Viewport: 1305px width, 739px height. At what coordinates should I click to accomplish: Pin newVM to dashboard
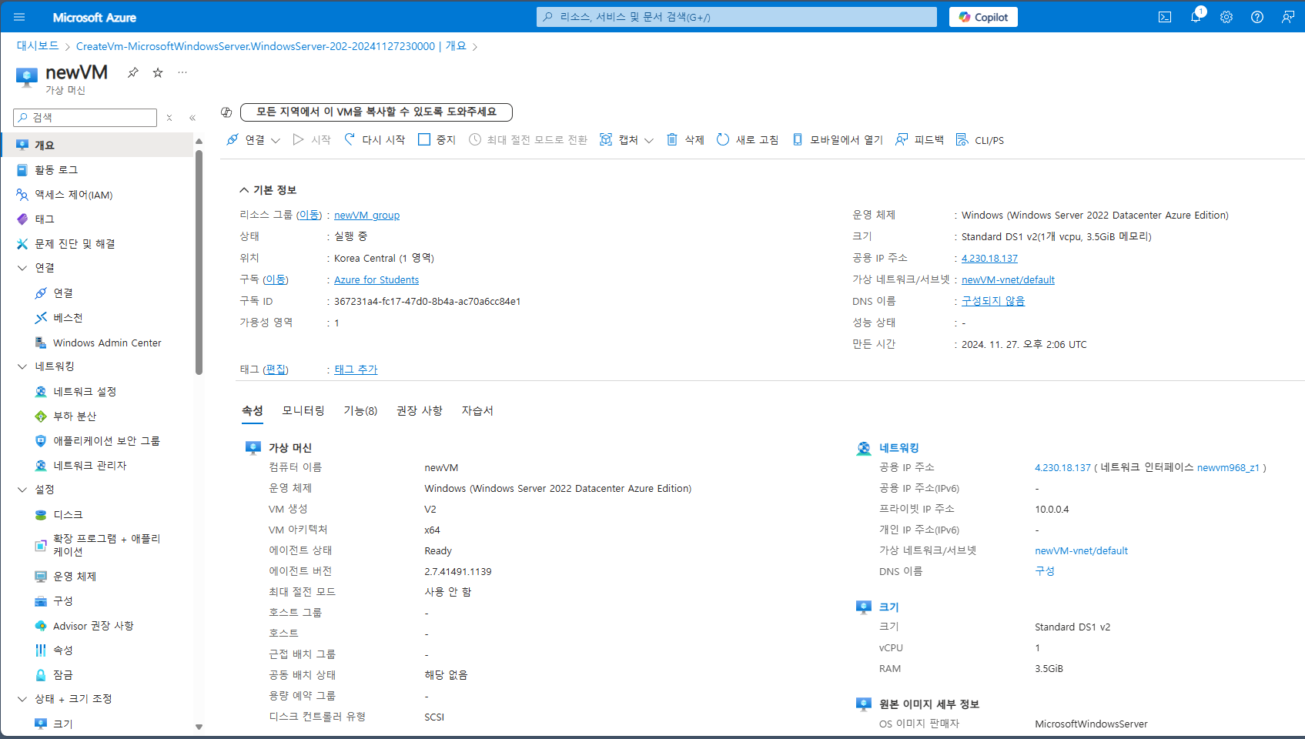pos(133,72)
